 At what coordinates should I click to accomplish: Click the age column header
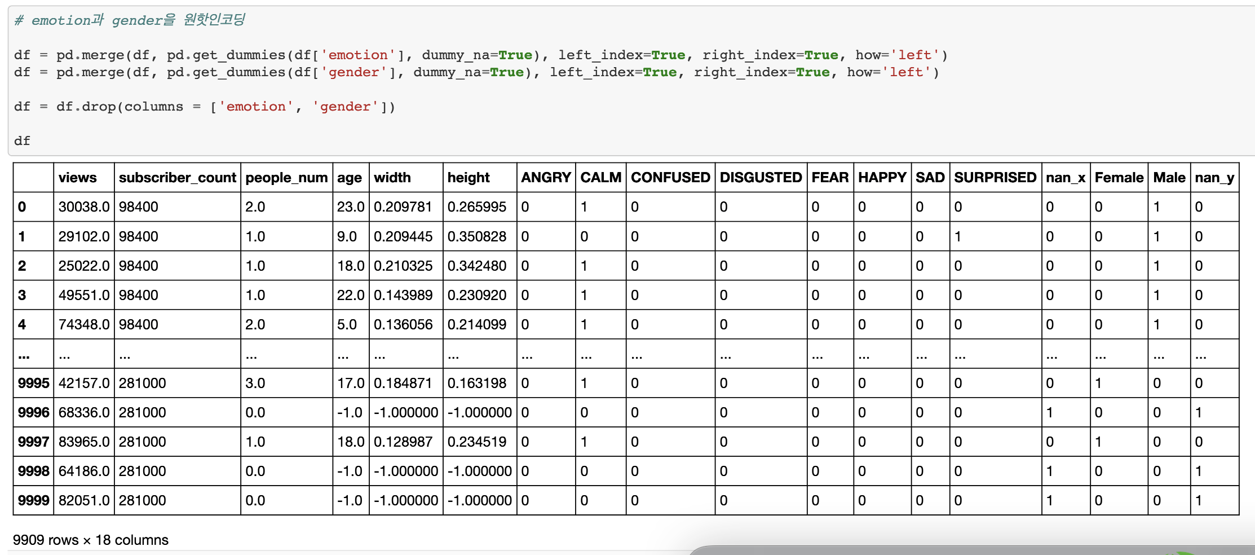click(x=350, y=178)
